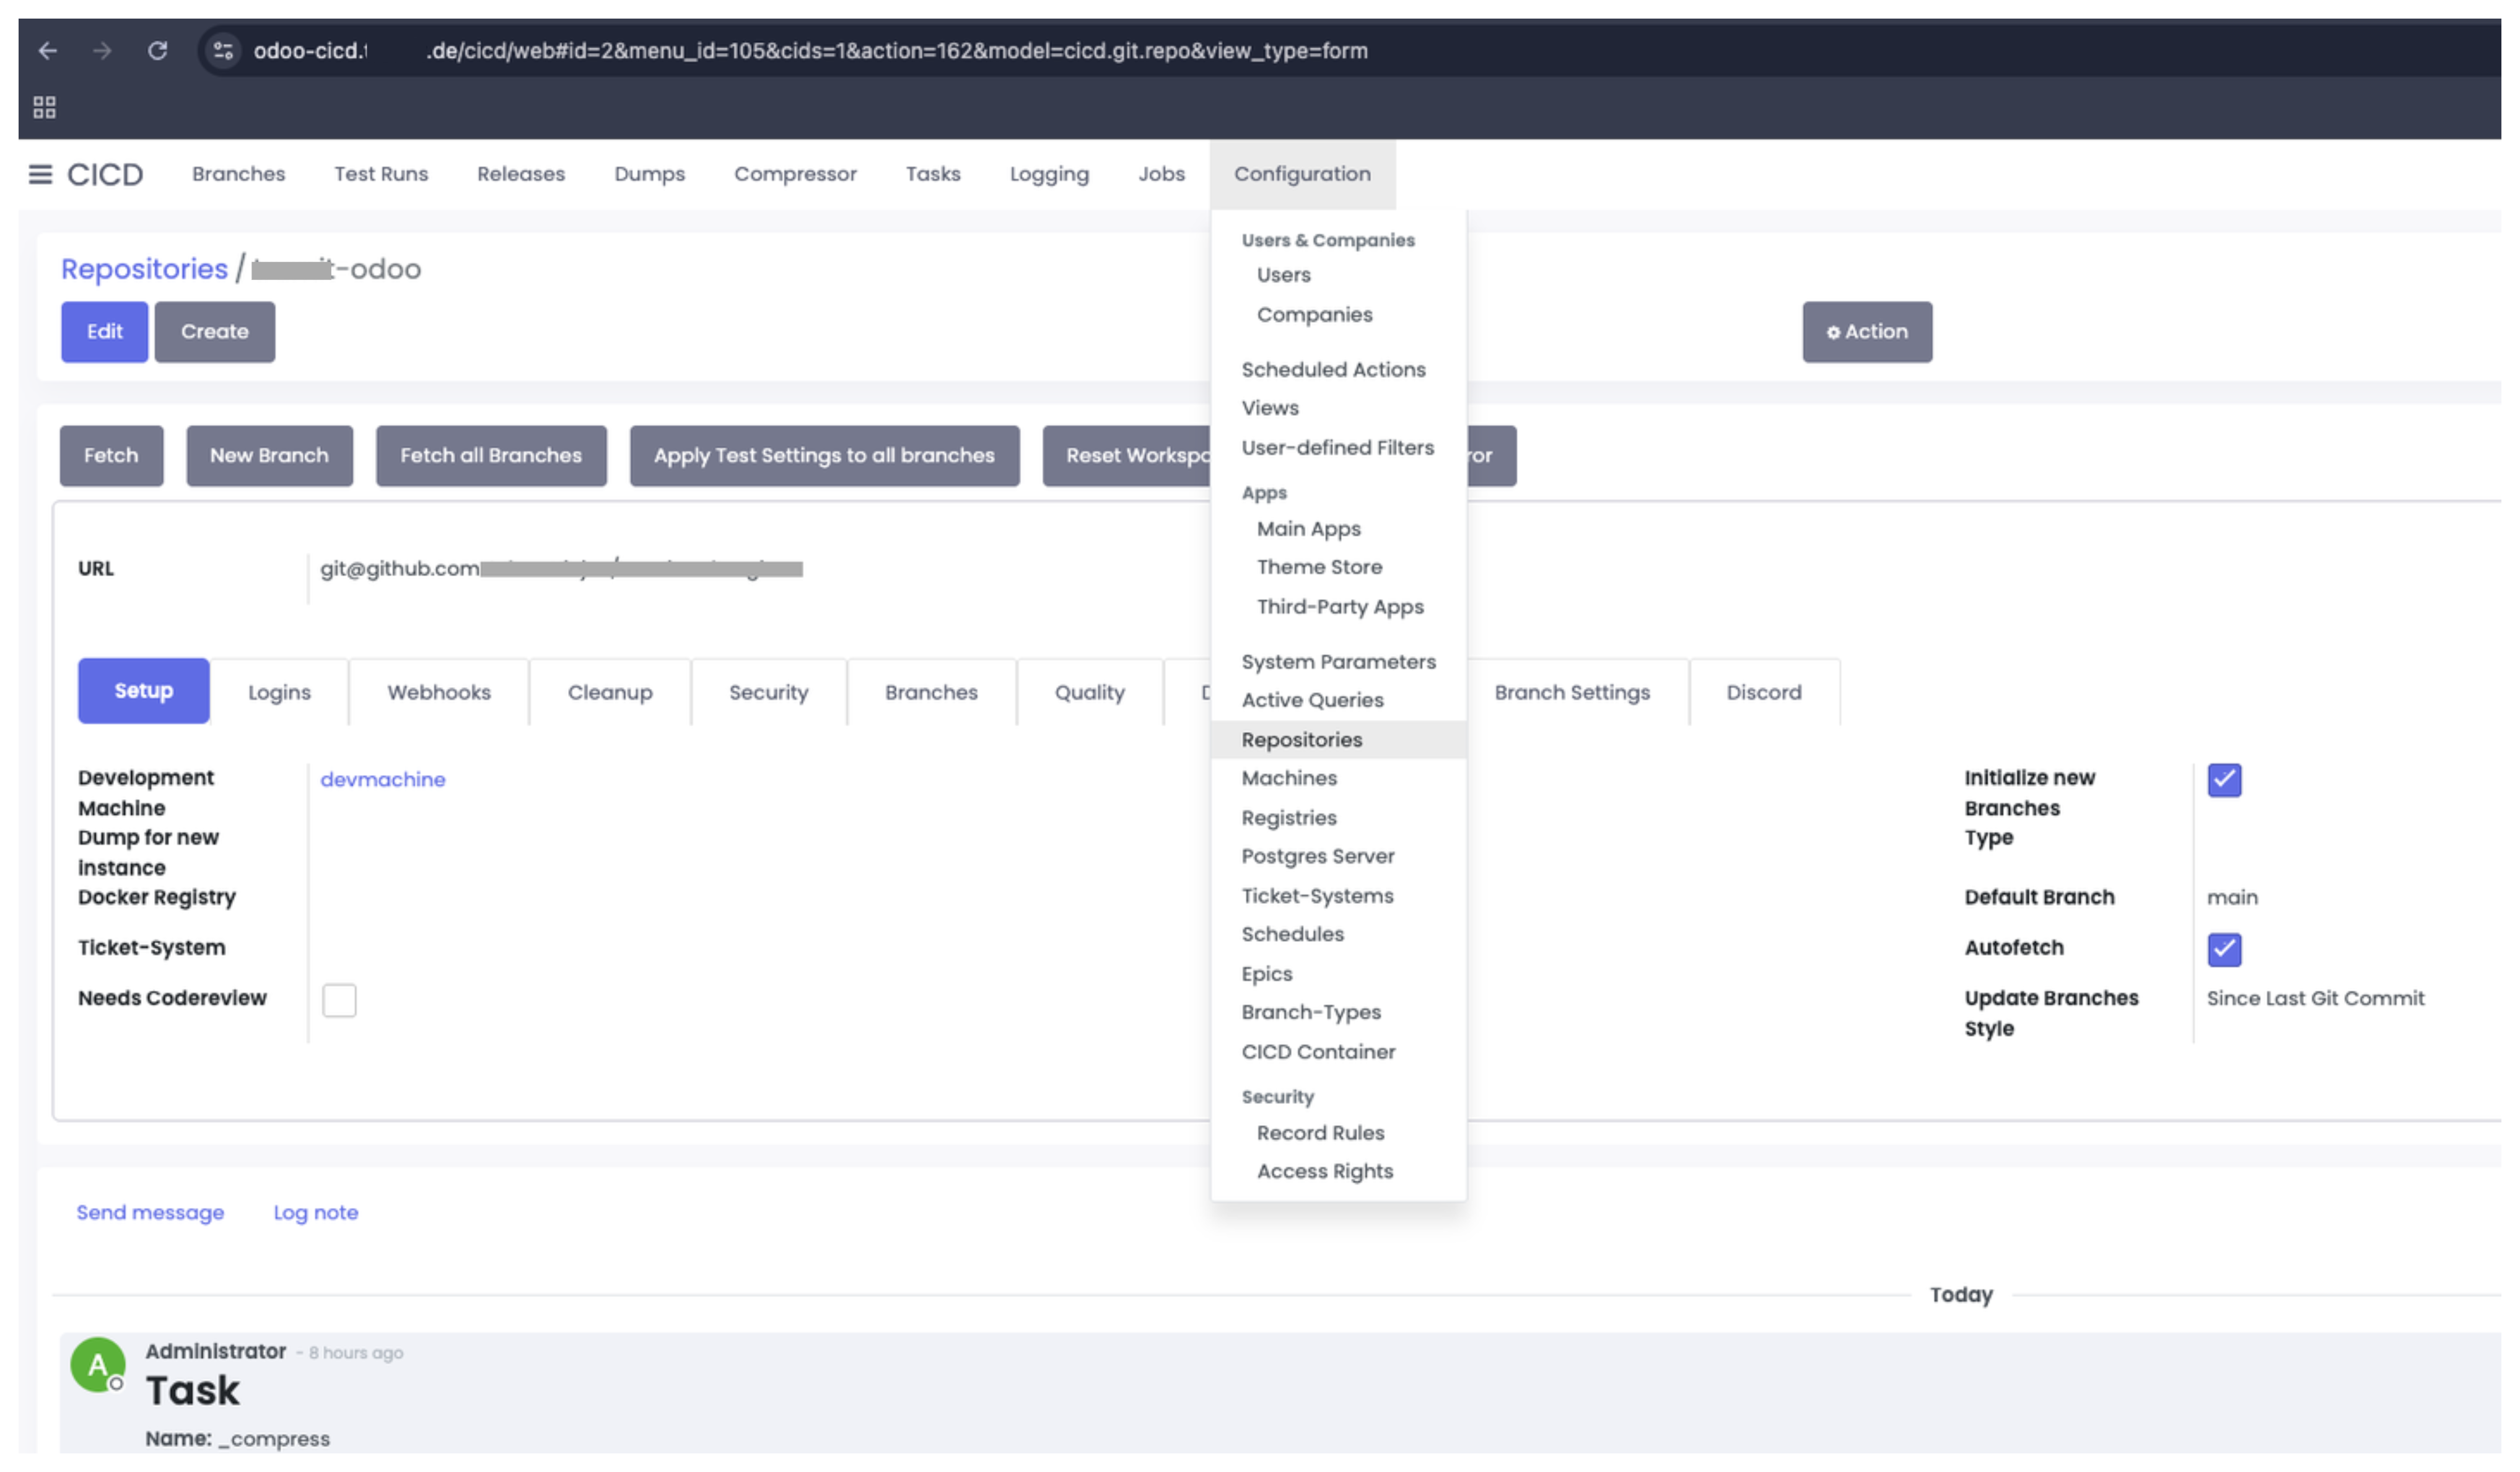Toggle the Autofetch checkbox
The image size is (2520, 1472).
[2224, 949]
